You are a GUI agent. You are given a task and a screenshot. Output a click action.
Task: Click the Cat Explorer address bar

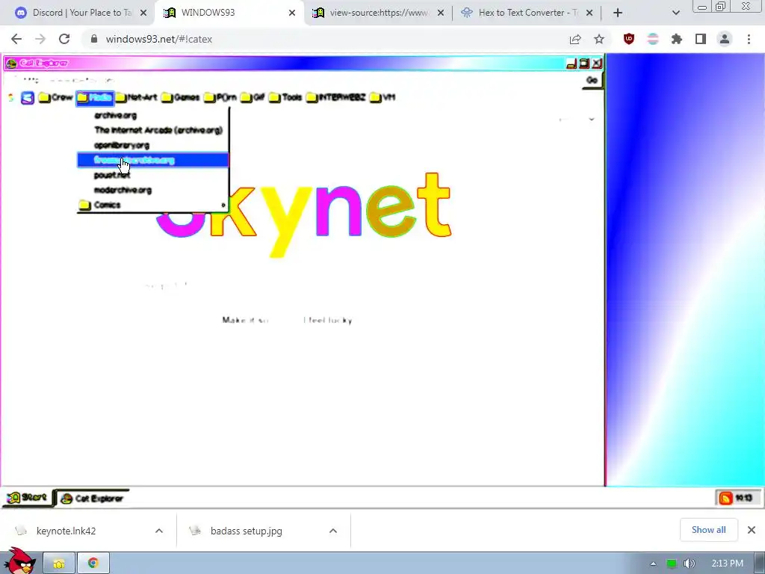tap(293, 80)
